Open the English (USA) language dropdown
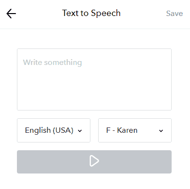The width and height of the screenshot is (190, 189). [x=54, y=130]
